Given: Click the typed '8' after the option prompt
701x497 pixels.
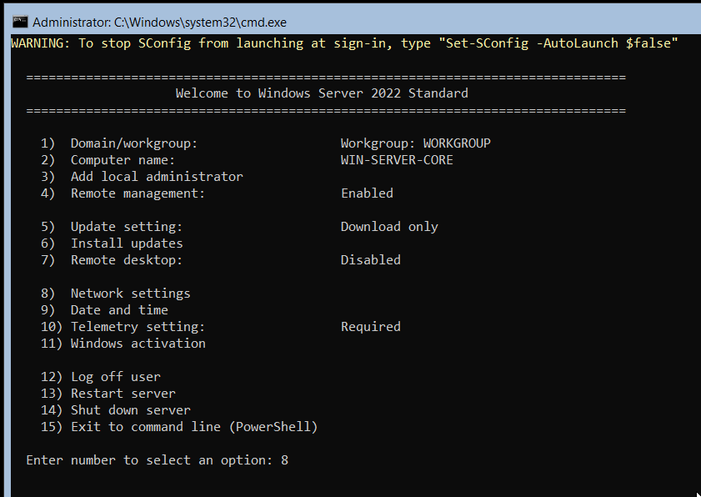Looking at the screenshot, I should [x=285, y=459].
